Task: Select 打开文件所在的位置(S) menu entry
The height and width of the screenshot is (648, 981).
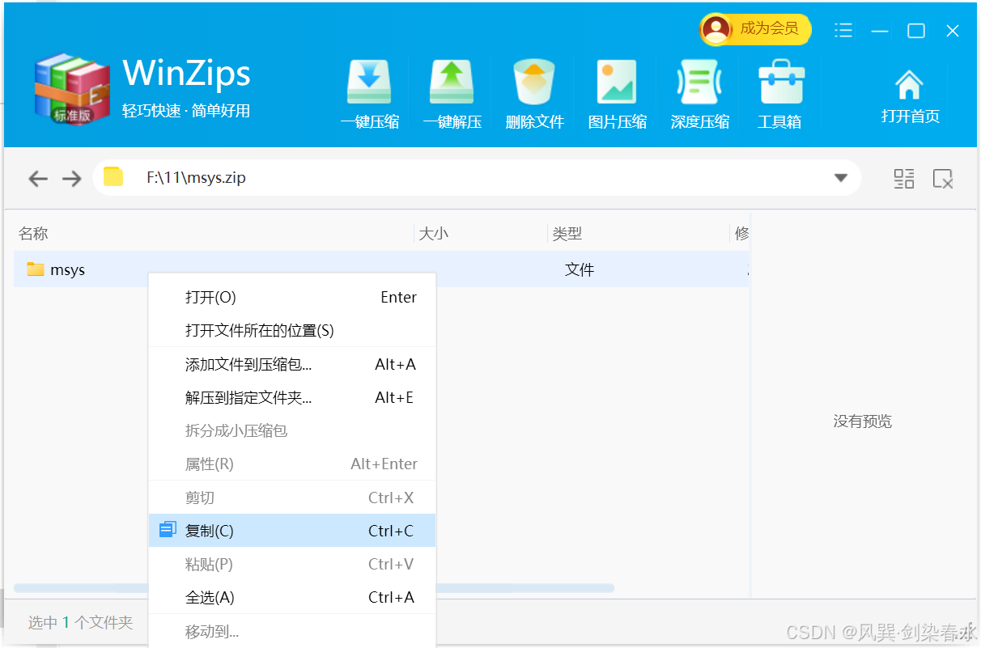Action: (292, 330)
